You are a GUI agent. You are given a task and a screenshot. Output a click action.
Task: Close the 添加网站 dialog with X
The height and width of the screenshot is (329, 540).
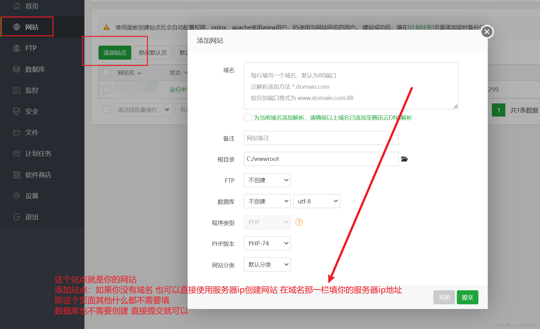point(487,32)
